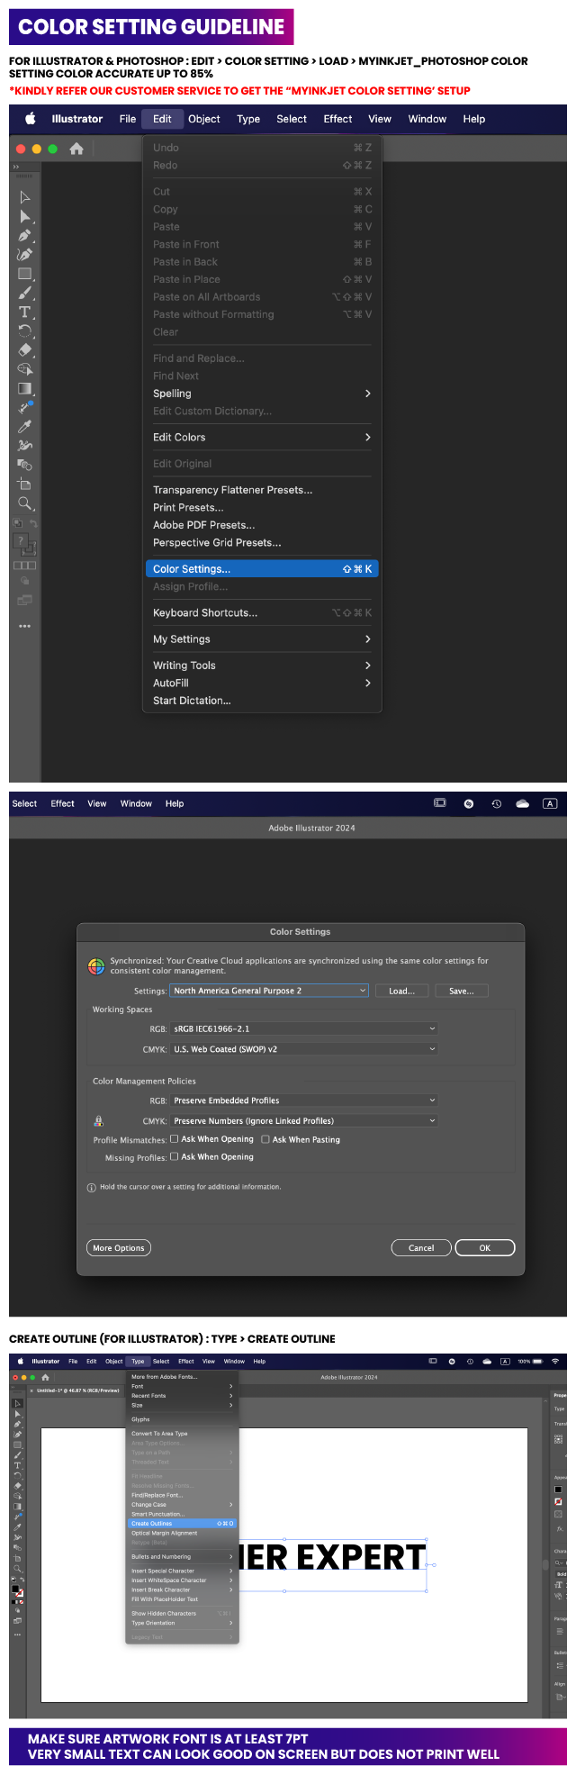The image size is (576, 1775).
Task: Click Stroke none swatch in Properties panel
Action: coord(558,1502)
